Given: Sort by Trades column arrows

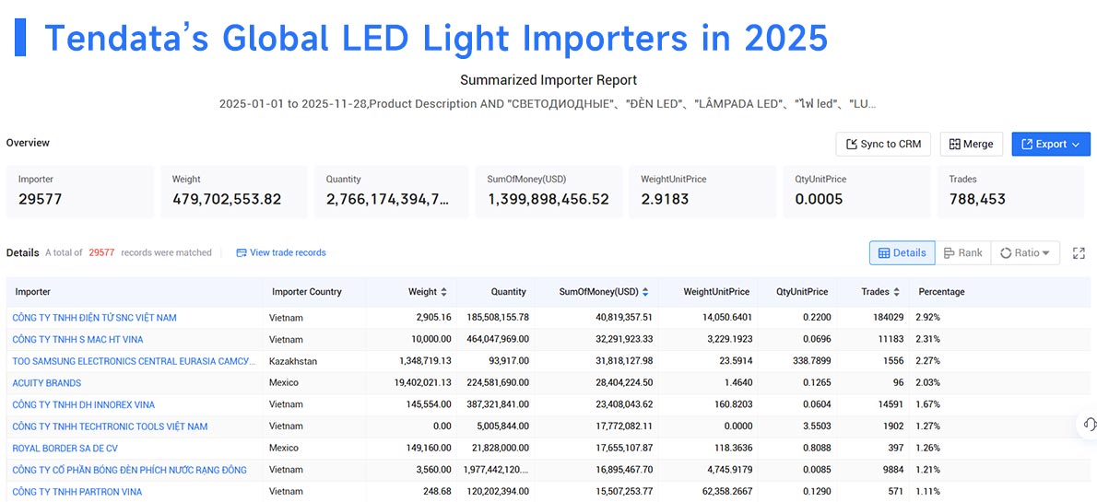Looking at the screenshot, I should tap(896, 292).
